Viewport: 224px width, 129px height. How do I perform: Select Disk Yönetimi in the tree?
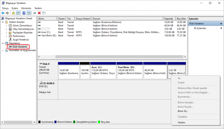[20, 47]
